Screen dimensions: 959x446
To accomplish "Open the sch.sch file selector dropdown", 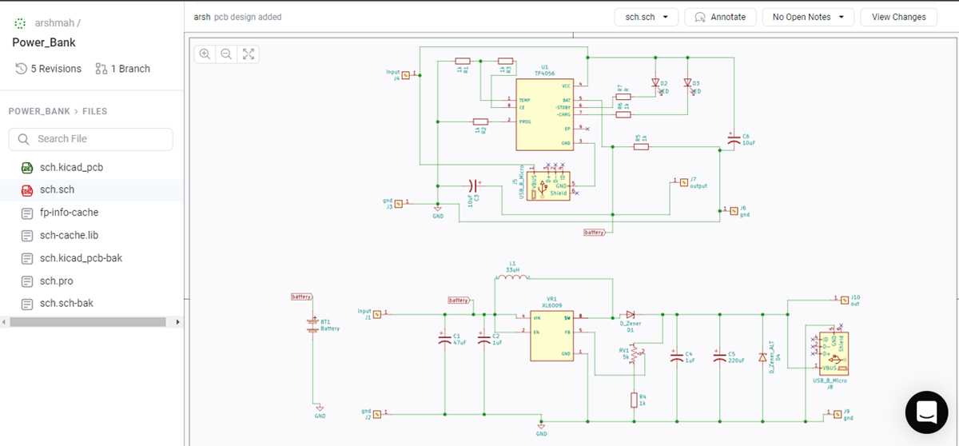I will click(647, 17).
